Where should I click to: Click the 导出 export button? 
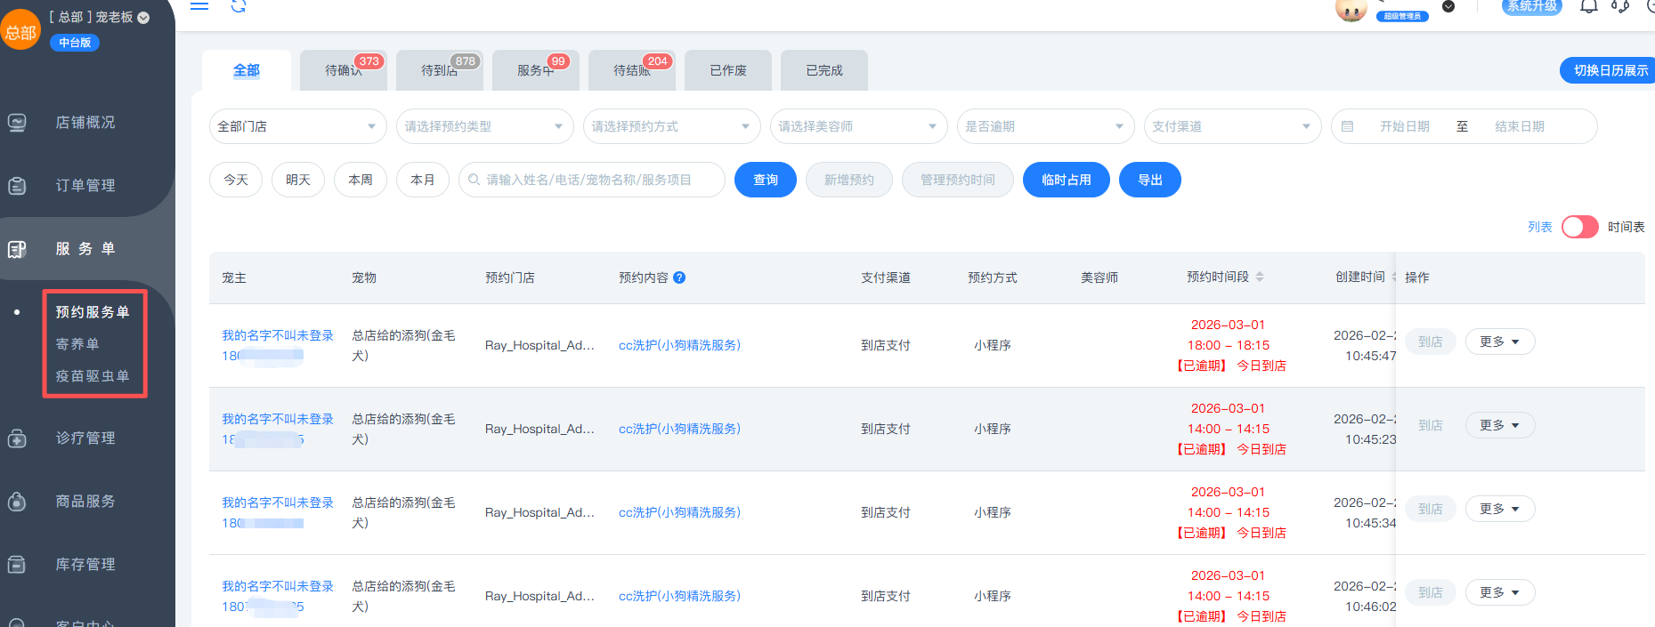point(1149,180)
